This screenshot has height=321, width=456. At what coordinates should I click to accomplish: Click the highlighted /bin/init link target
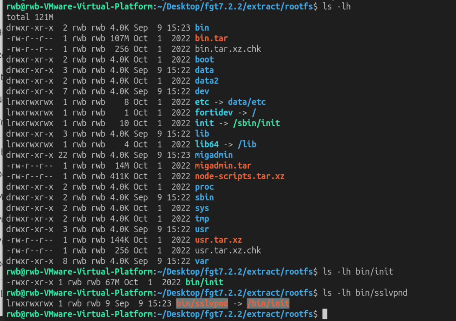(x=268, y=303)
